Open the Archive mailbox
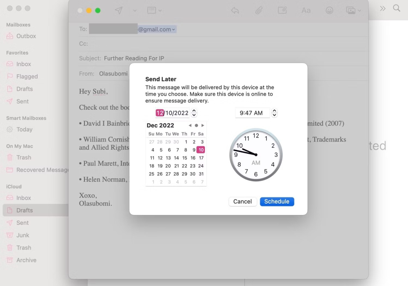The height and width of the screenshot is (286, 408). [26, 260]
